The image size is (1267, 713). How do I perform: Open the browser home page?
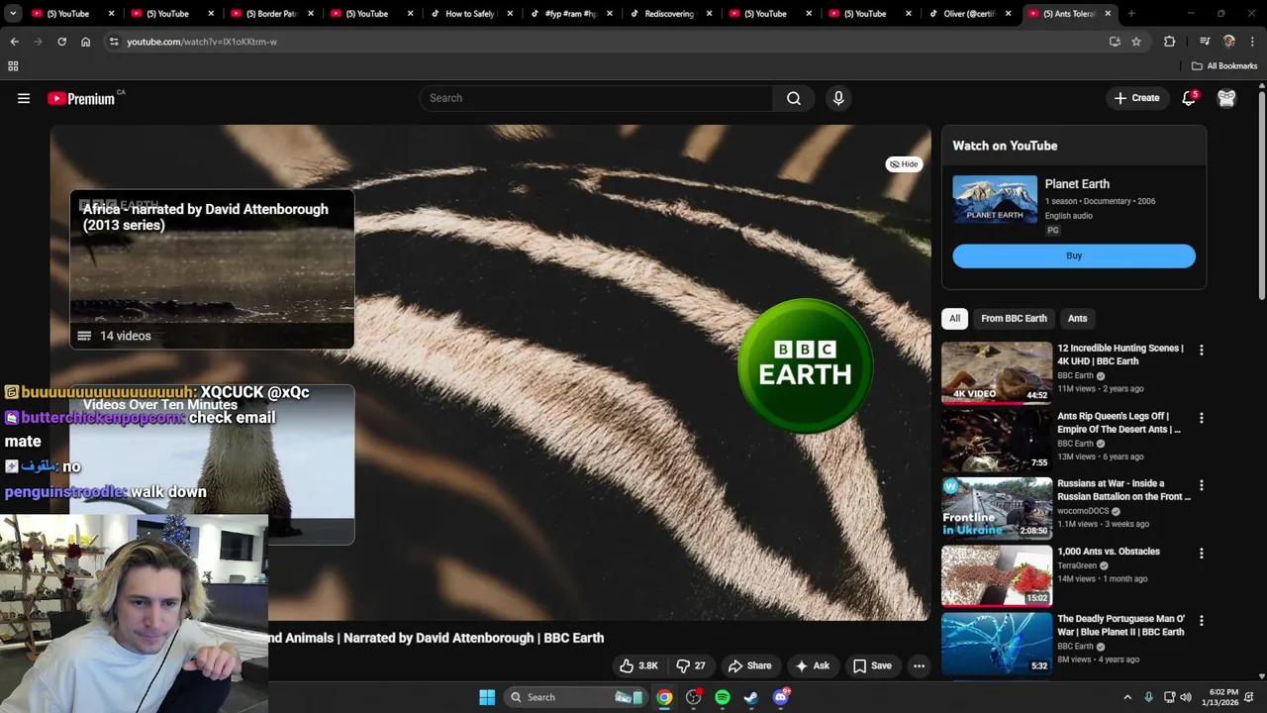point(85,42)
